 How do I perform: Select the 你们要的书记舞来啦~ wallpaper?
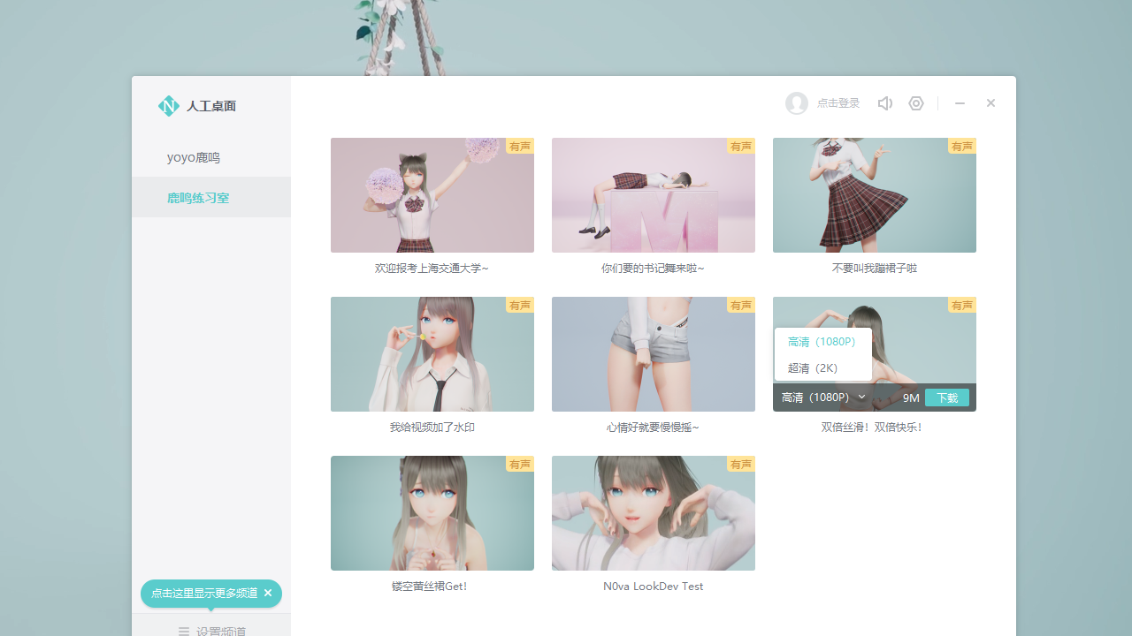(653, 195)
